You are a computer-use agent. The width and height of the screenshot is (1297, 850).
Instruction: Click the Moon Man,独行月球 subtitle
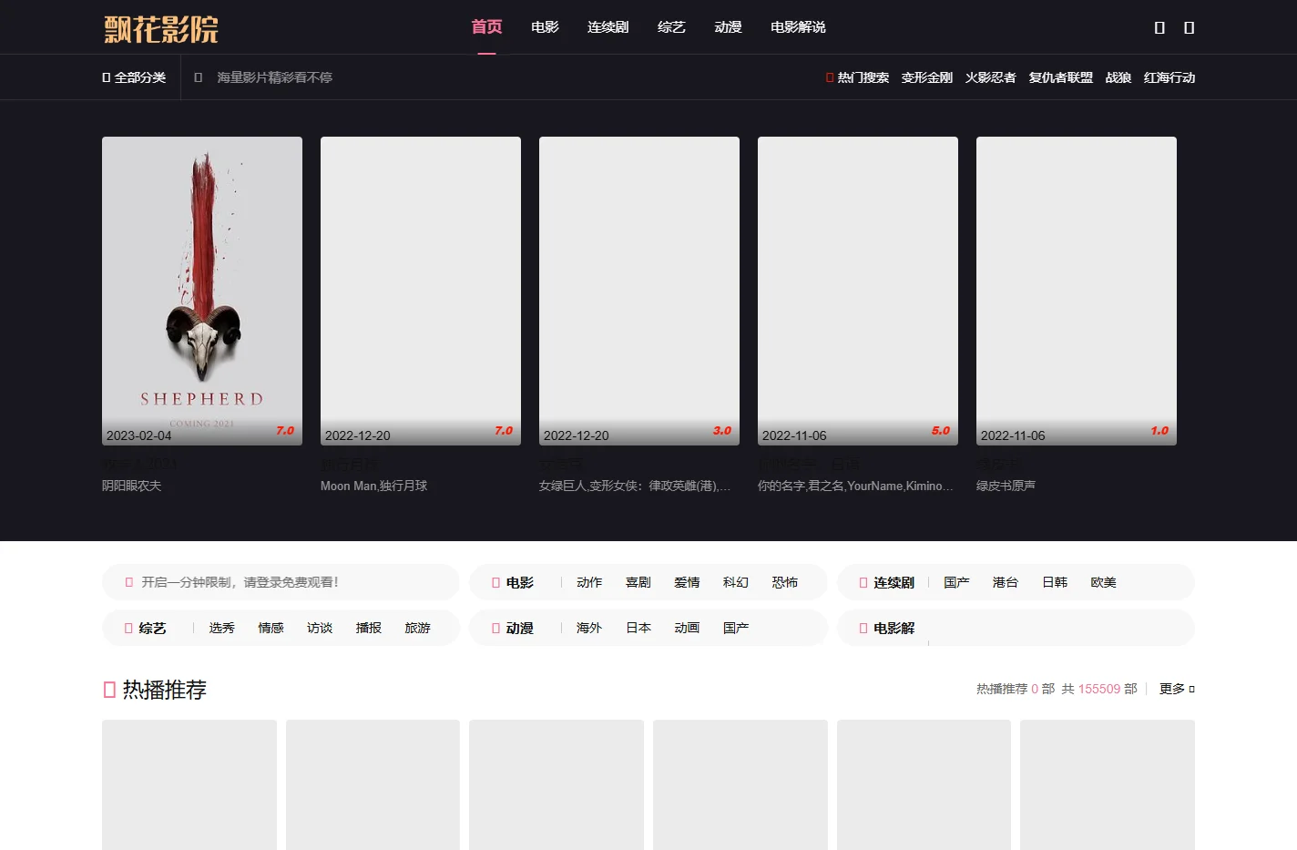373,486
